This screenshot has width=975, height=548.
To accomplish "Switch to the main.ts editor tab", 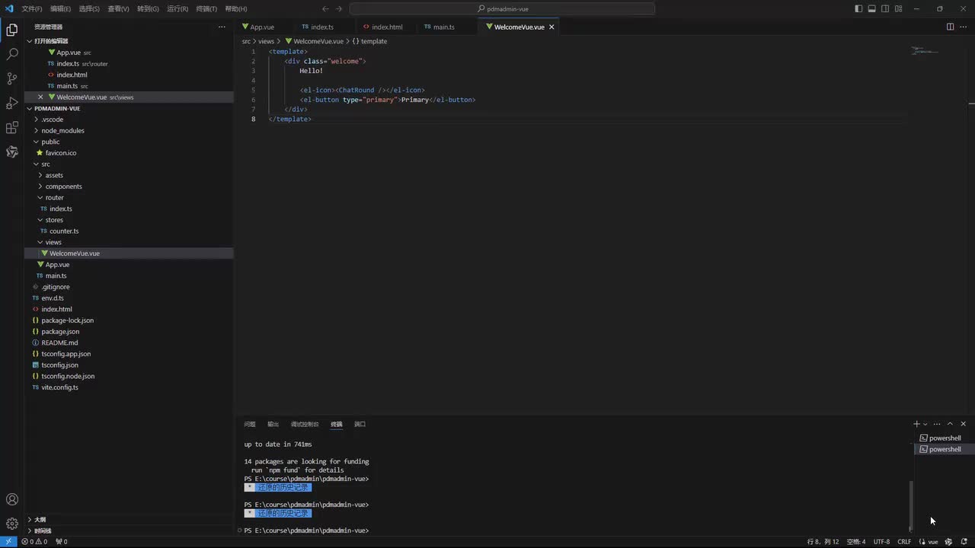I will 444,27.
